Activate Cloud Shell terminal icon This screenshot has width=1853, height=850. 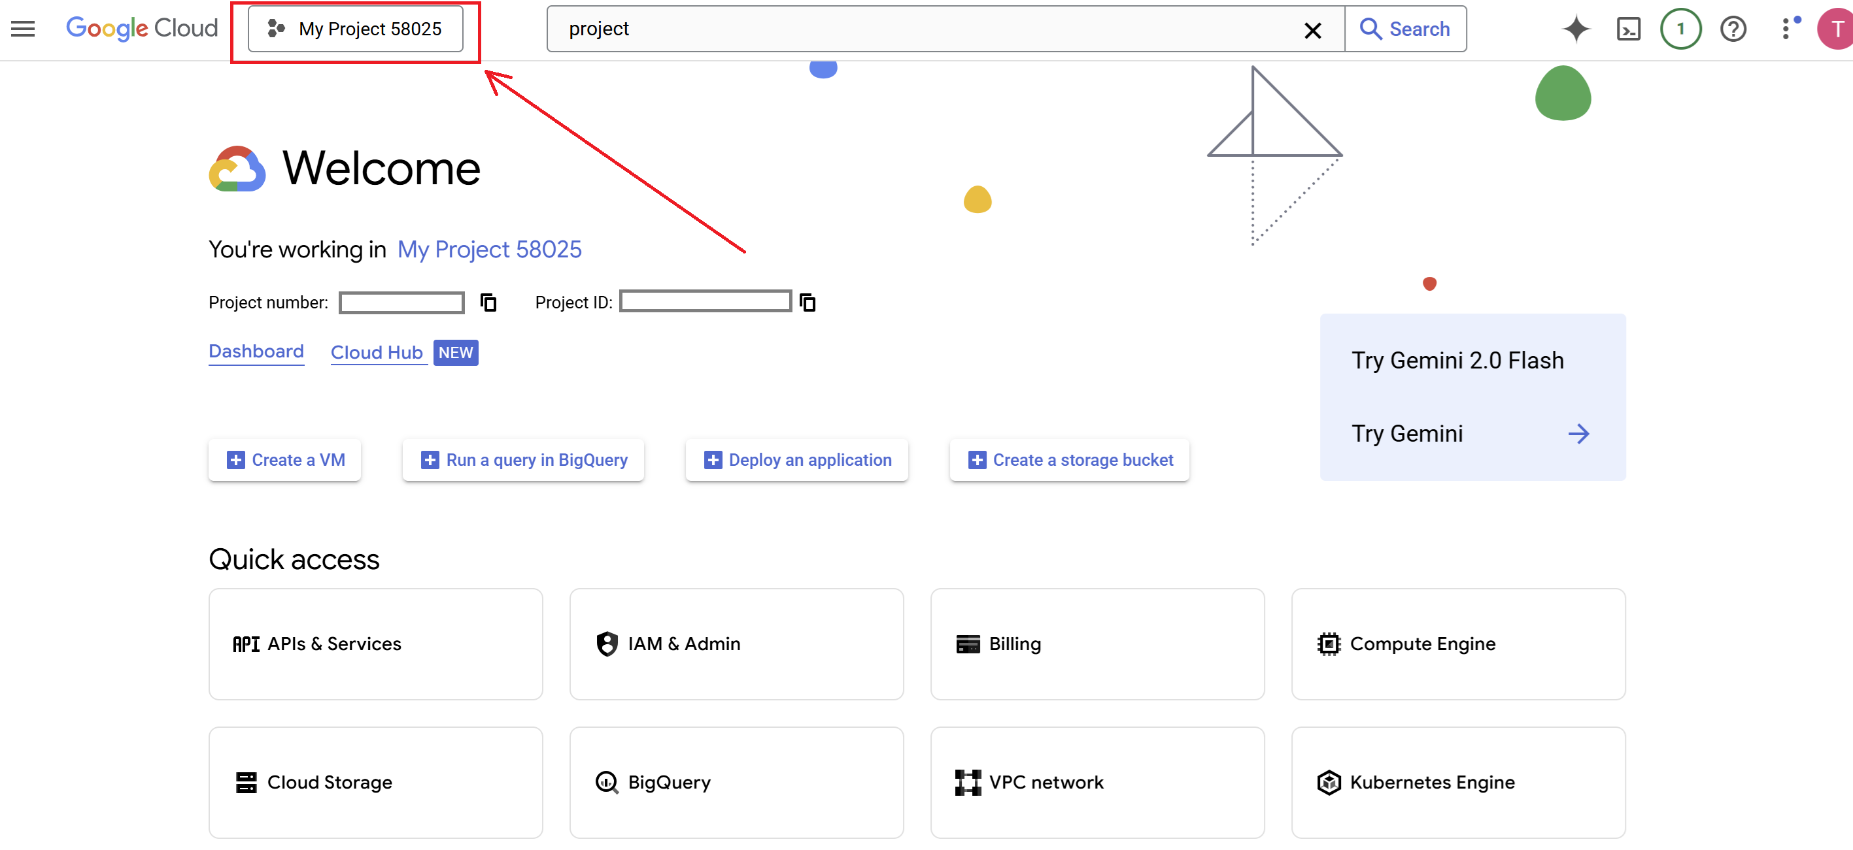1628,29
